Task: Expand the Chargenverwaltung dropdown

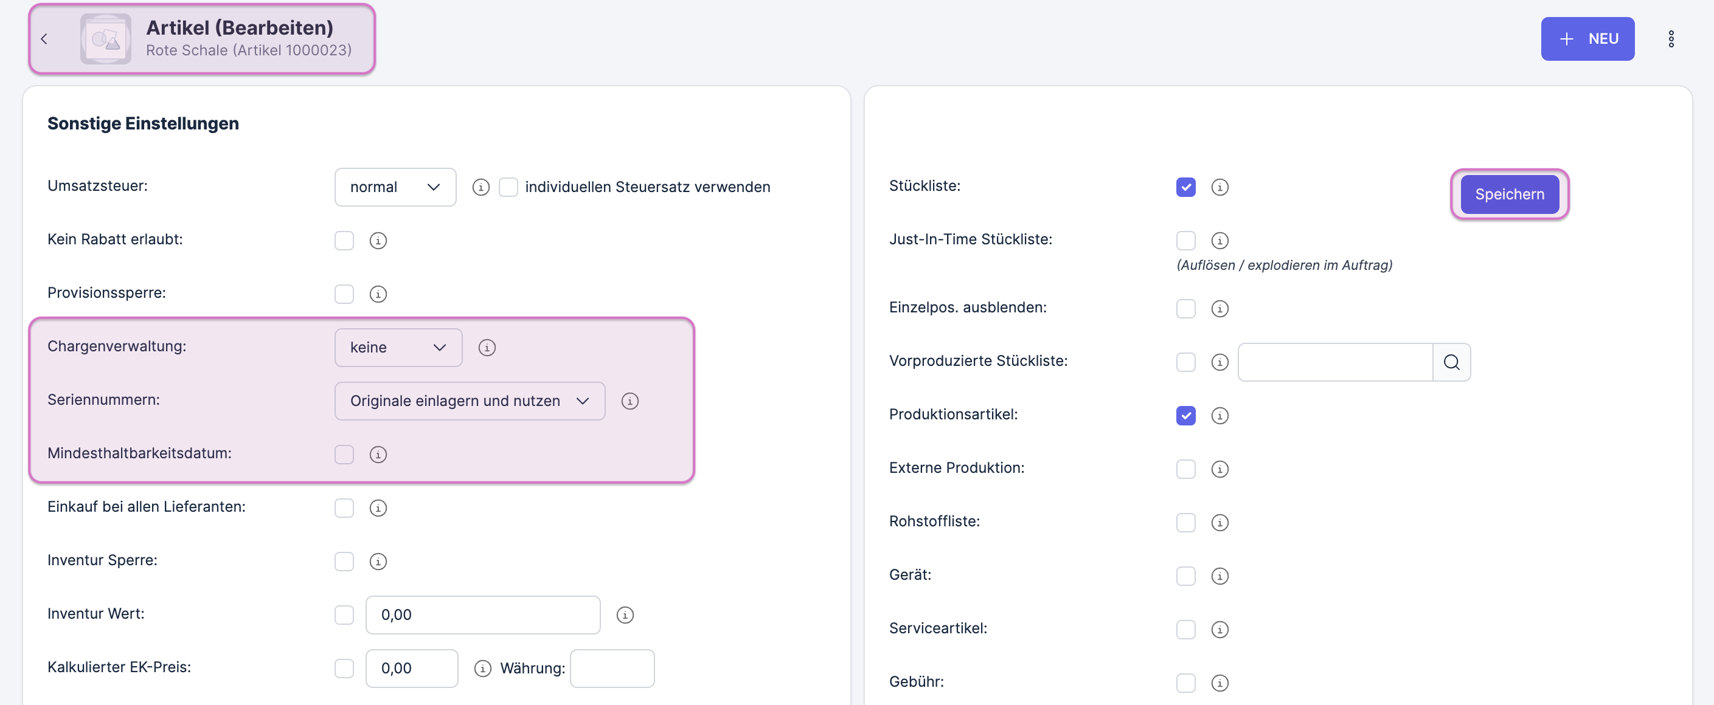Action: 398,348
